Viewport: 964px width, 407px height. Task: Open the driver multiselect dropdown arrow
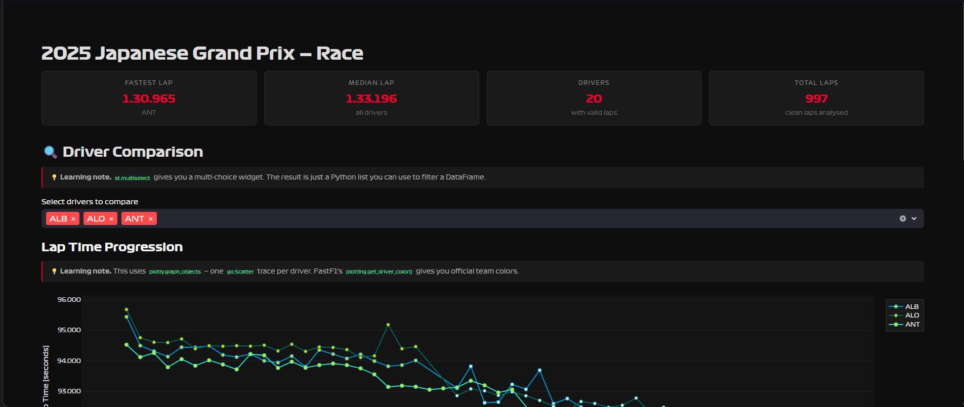914,218
